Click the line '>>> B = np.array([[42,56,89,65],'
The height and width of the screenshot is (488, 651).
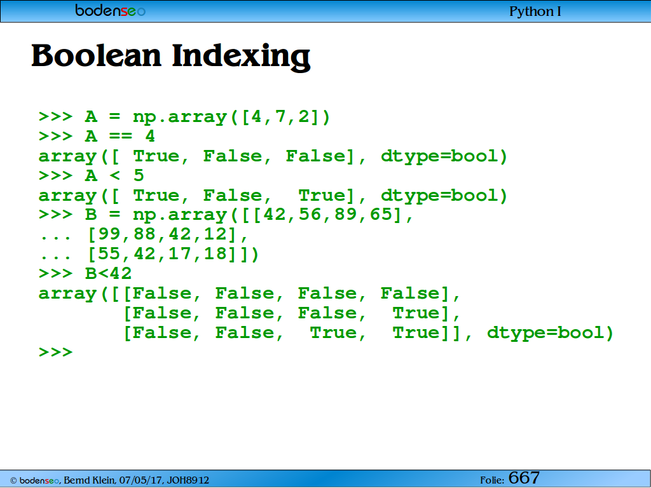pos(226,215)
